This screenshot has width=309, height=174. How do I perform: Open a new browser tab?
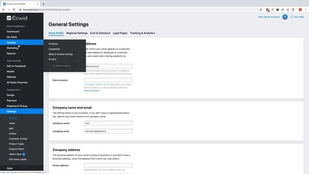[x=43, y=4]
